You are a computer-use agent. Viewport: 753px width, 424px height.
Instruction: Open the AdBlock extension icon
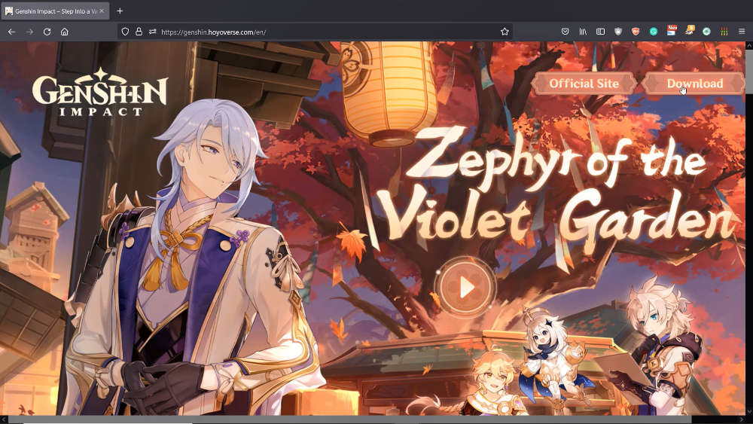(636, 32)
